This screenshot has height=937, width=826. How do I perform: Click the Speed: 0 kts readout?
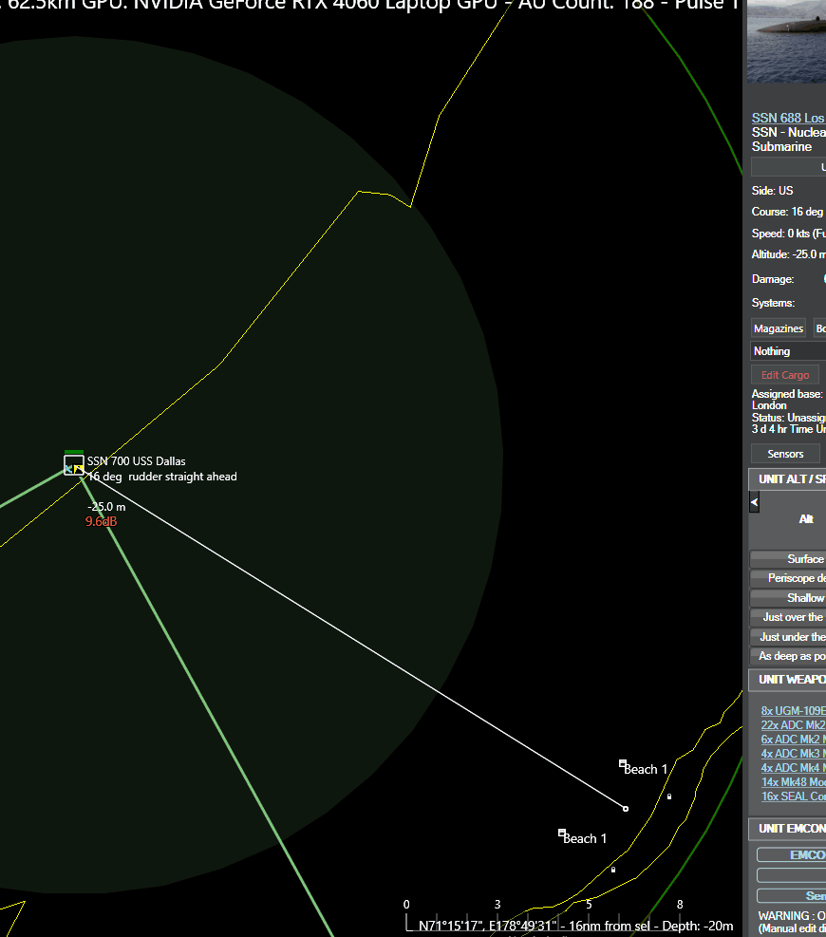coord(788,233)
